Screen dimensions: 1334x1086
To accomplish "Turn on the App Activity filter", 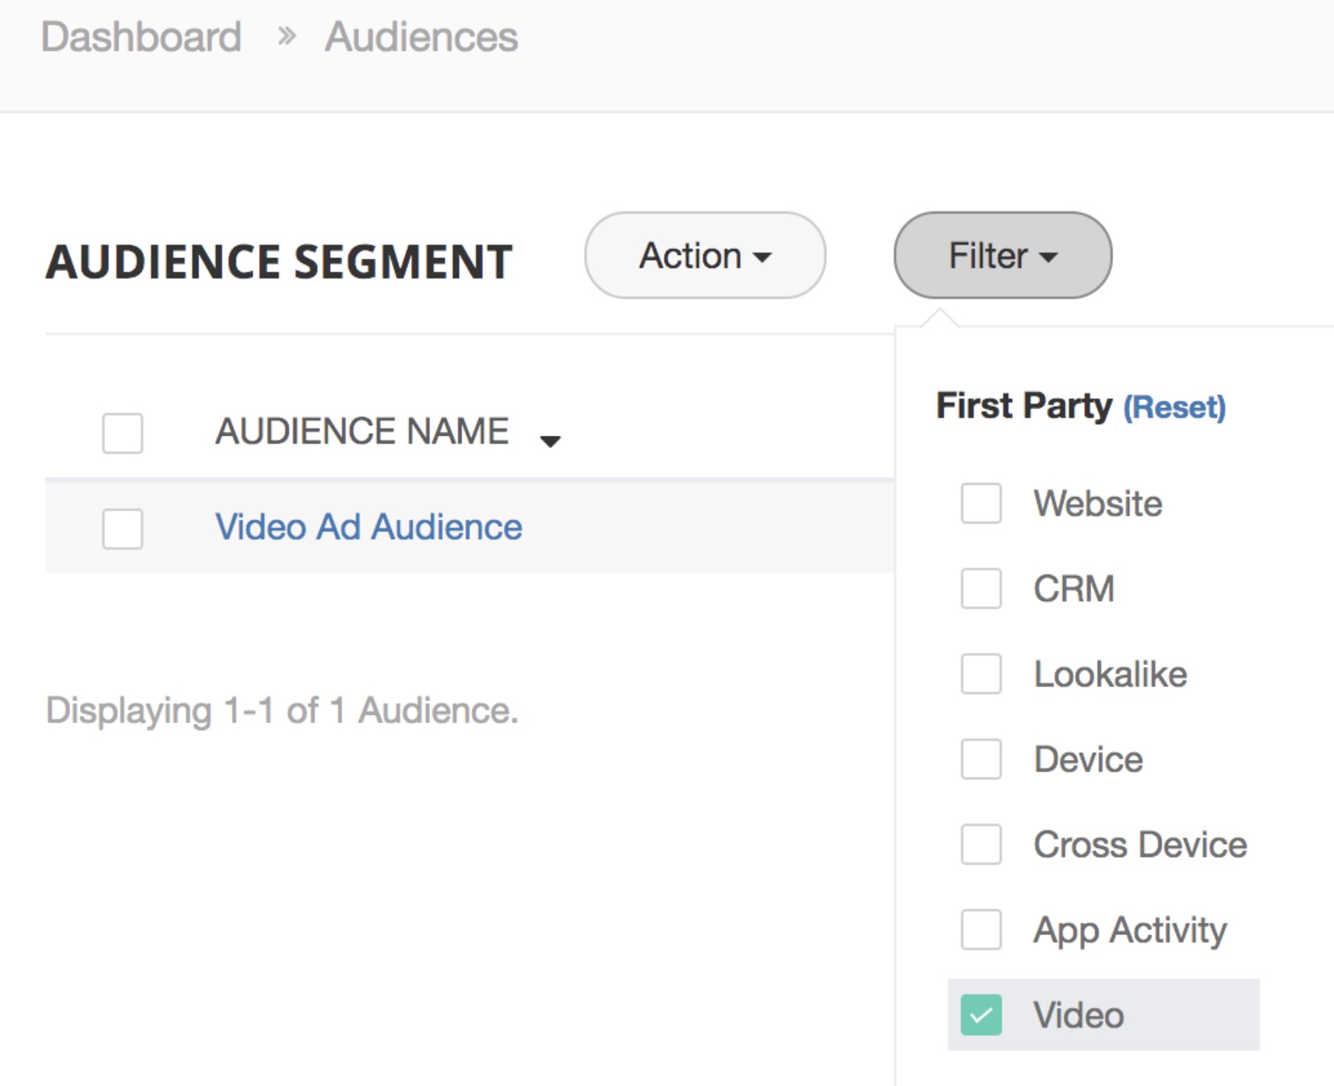I will tap(981, 929).
